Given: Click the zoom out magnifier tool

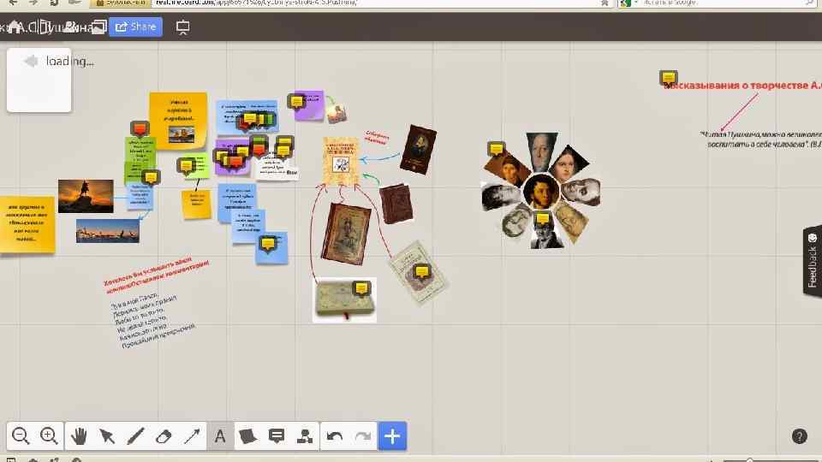Looking at the screenshot, I should (21, 435).
